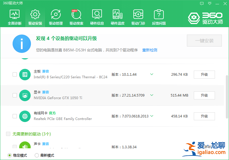Click the blue info circle icon

coord(22,44)
